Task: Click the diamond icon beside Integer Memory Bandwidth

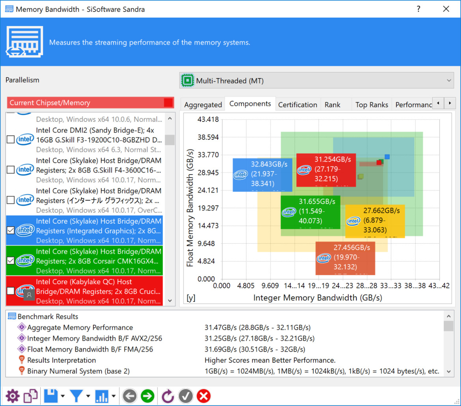Action: coord(21,338)
